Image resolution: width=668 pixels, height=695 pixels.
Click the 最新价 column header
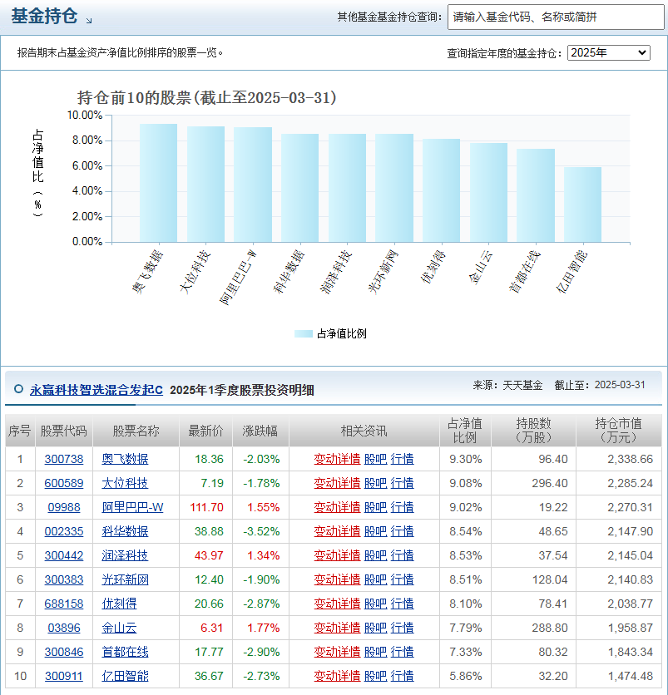point(205,431)
